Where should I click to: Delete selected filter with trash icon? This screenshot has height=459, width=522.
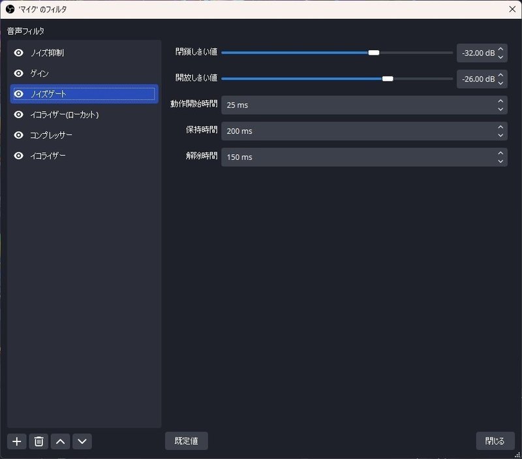[x=38, y=441]
